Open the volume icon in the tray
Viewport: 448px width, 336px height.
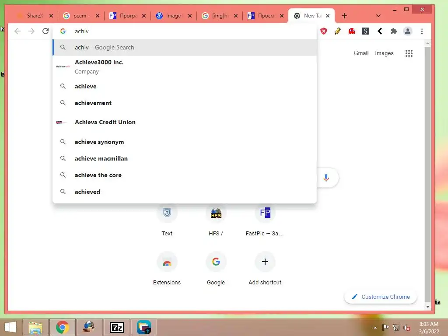pyautogui.click(x=406, y=328)
